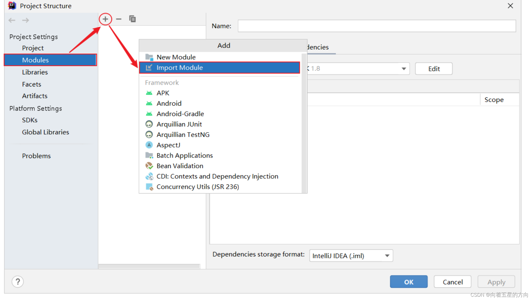Click the remove module minus icon
Viewport: 532px width, 300px height.
click(119, 19)
